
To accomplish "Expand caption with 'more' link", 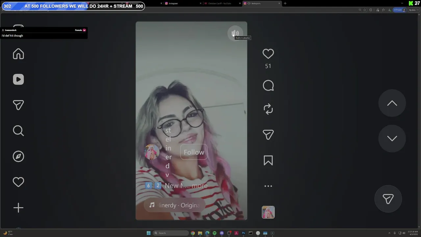I will point(199,186).
